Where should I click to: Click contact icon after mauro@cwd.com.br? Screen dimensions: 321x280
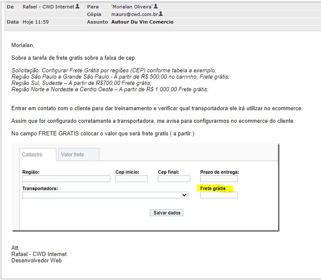tap(161, 14)
